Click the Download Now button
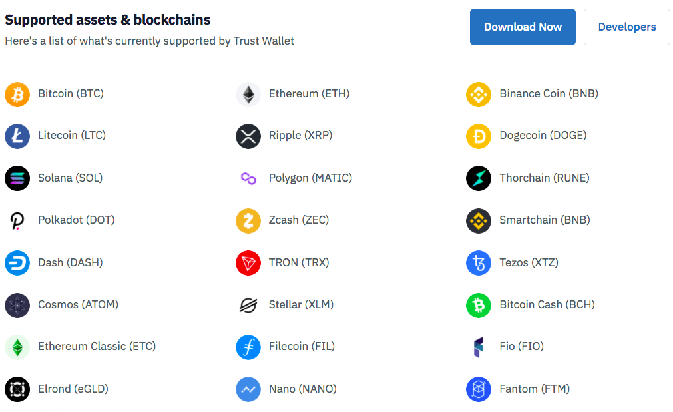Viewport: 673px width, 412px height. pyautogui.click(x=523, y=27)
